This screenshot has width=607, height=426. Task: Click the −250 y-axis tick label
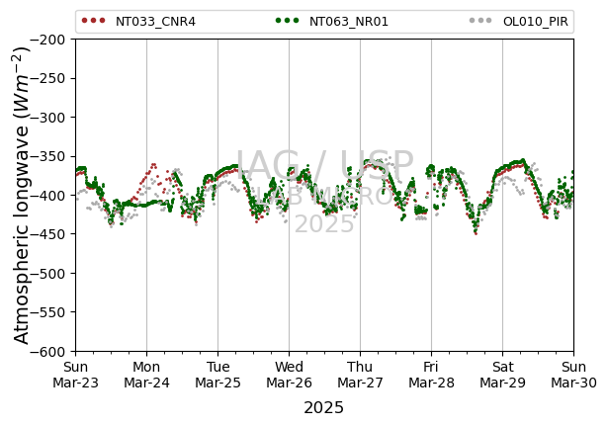tap(49, 78)
